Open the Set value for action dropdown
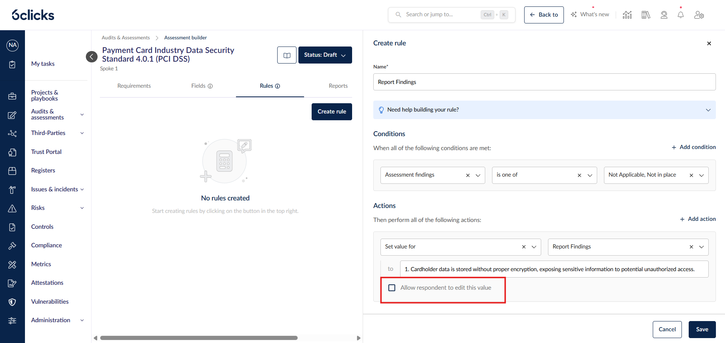The image size is (725, 343). [534, 247]
